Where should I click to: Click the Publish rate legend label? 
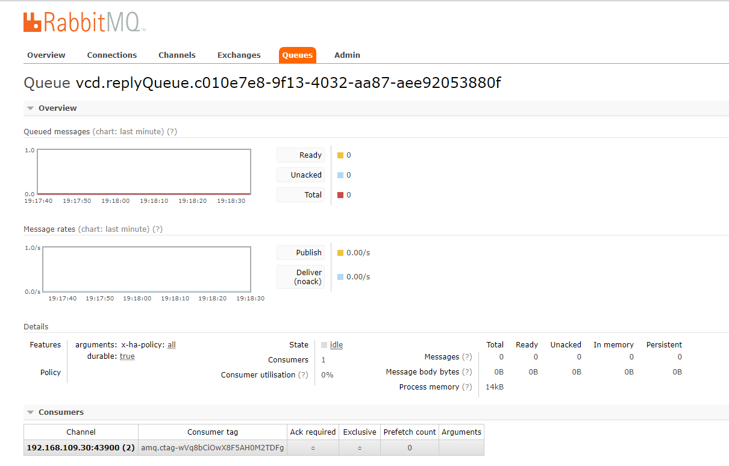click(308, 253)
